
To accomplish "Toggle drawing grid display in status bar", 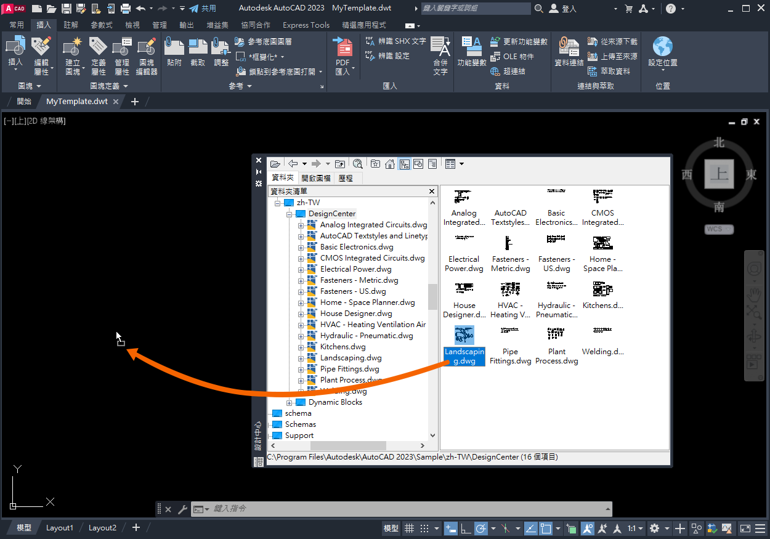I will 409,529.
